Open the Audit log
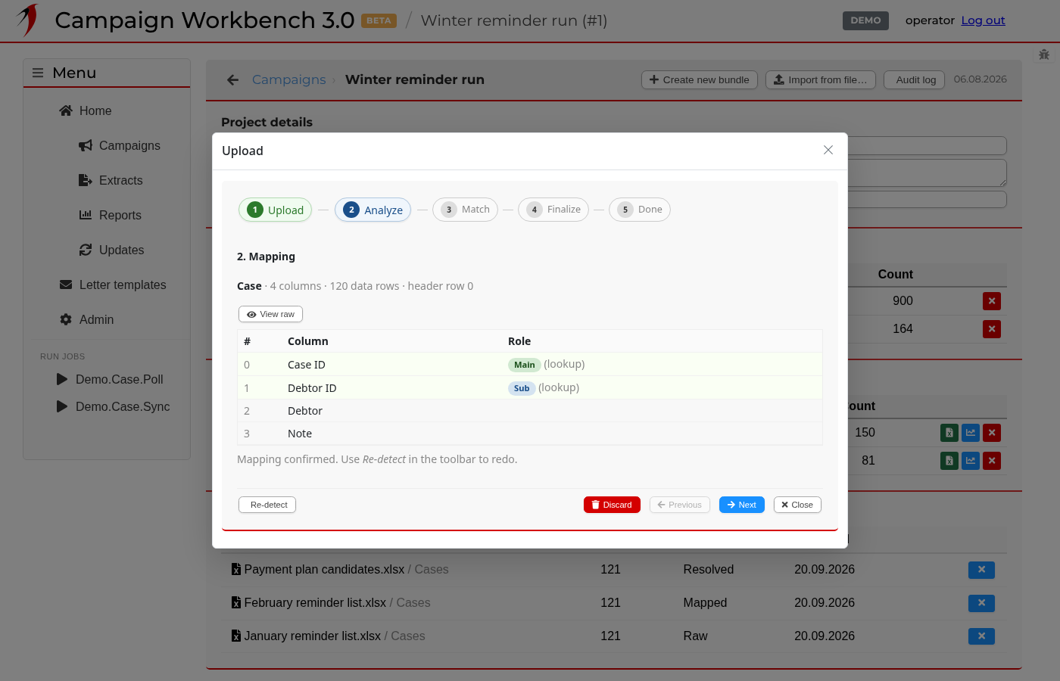 (915, 79)
